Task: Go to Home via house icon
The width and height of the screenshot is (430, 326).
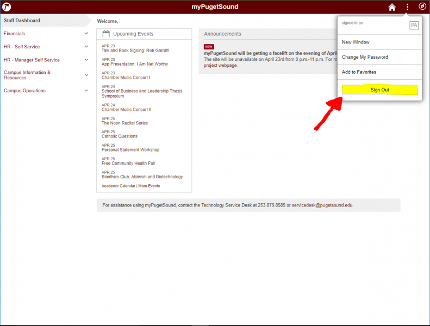Action: point(392,7)
